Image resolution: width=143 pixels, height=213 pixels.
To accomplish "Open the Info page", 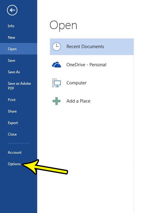I will point(11,26).
